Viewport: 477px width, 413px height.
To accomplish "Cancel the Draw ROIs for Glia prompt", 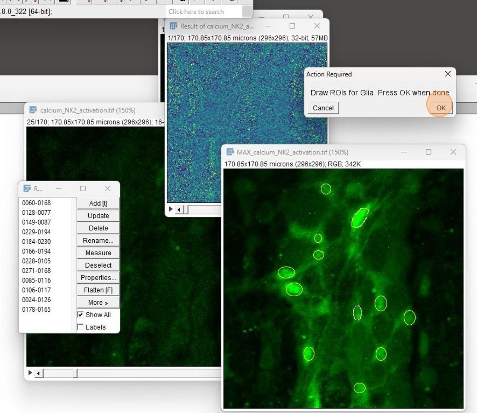I will (x=323, y=108).
